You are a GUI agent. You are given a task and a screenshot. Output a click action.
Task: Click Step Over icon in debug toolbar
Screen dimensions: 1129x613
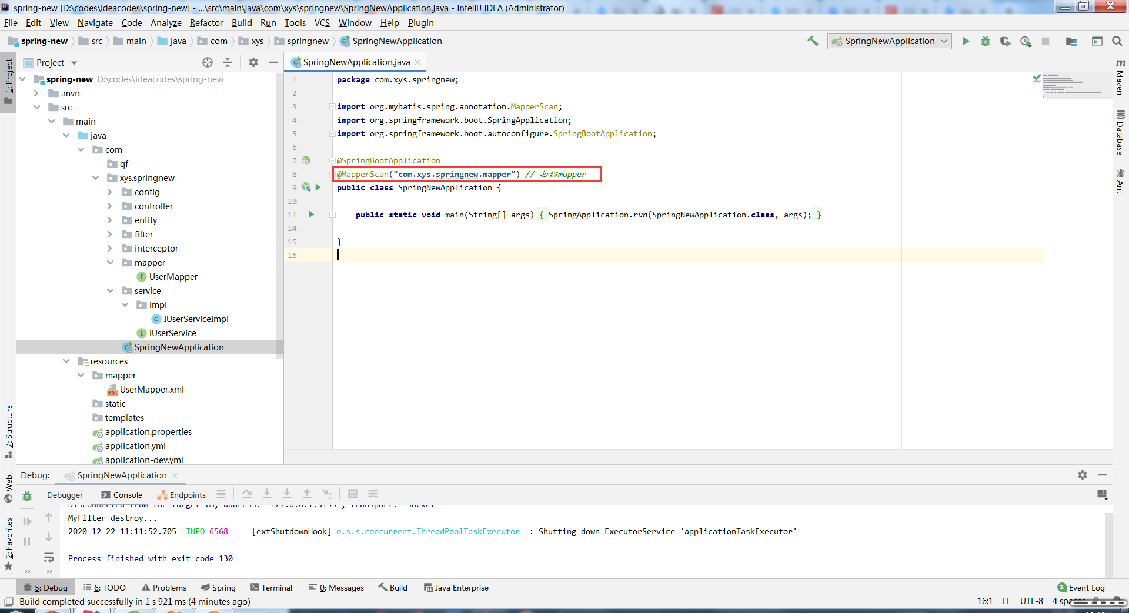(247, 494)
